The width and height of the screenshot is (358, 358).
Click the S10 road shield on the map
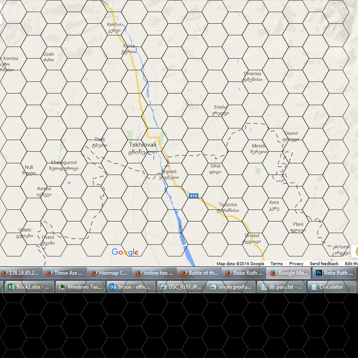(194, 196)
